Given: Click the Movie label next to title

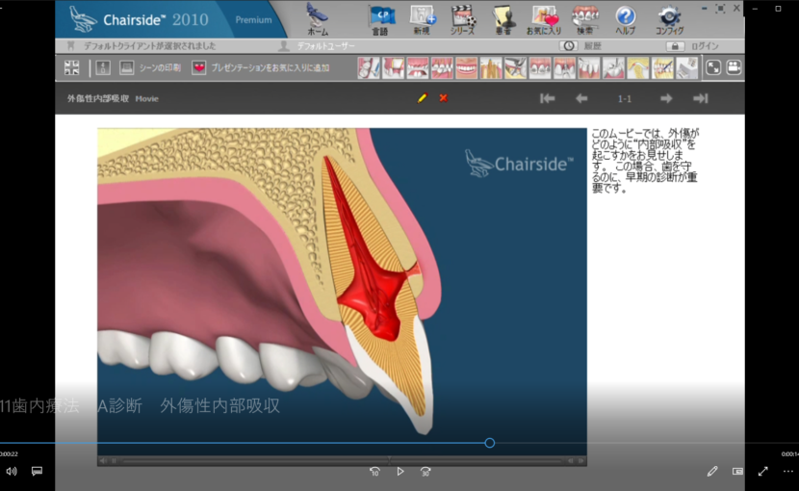Looking at the screenshot, I should (x=146, y=99).
